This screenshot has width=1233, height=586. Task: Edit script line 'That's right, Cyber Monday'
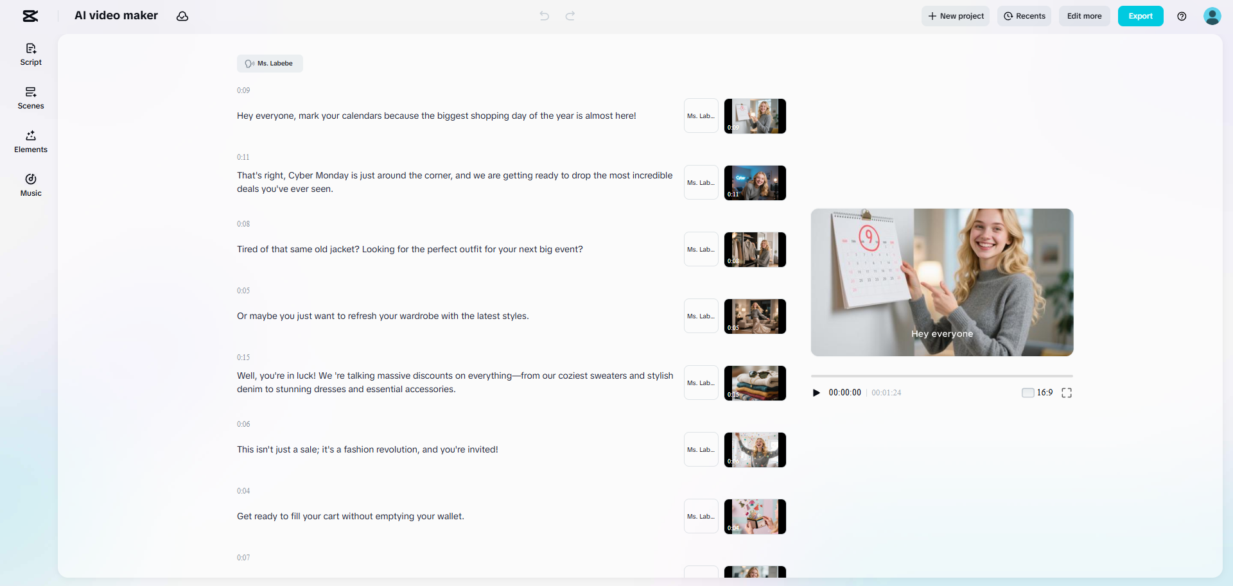(x=455, y=182)
